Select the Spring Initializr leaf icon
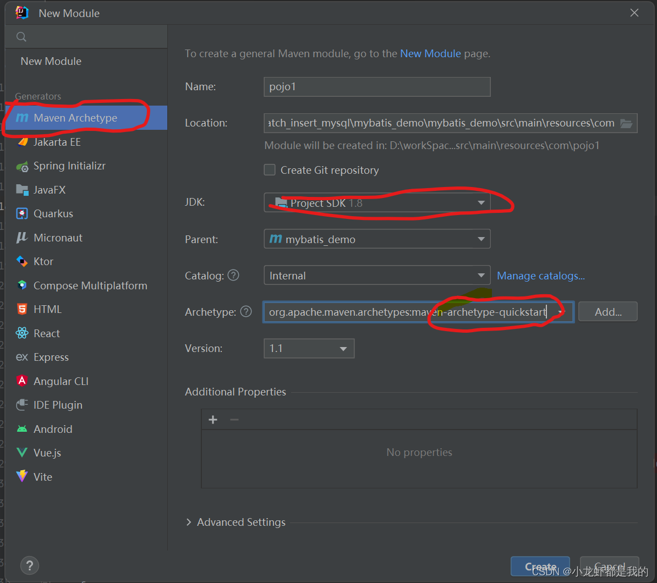The width and height of the screenshot is (657, 583). [x=22, y=166]
